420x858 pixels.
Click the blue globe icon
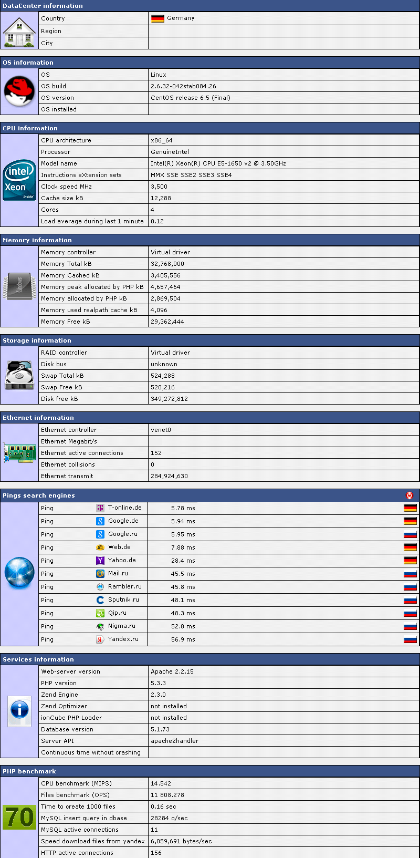[19, 573]
